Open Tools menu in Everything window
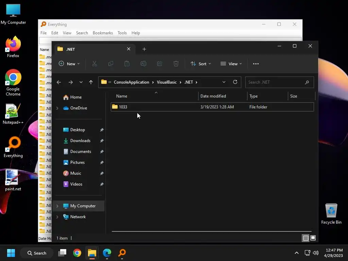The width and height of the screenshot is (348, 261). [122, 33]
